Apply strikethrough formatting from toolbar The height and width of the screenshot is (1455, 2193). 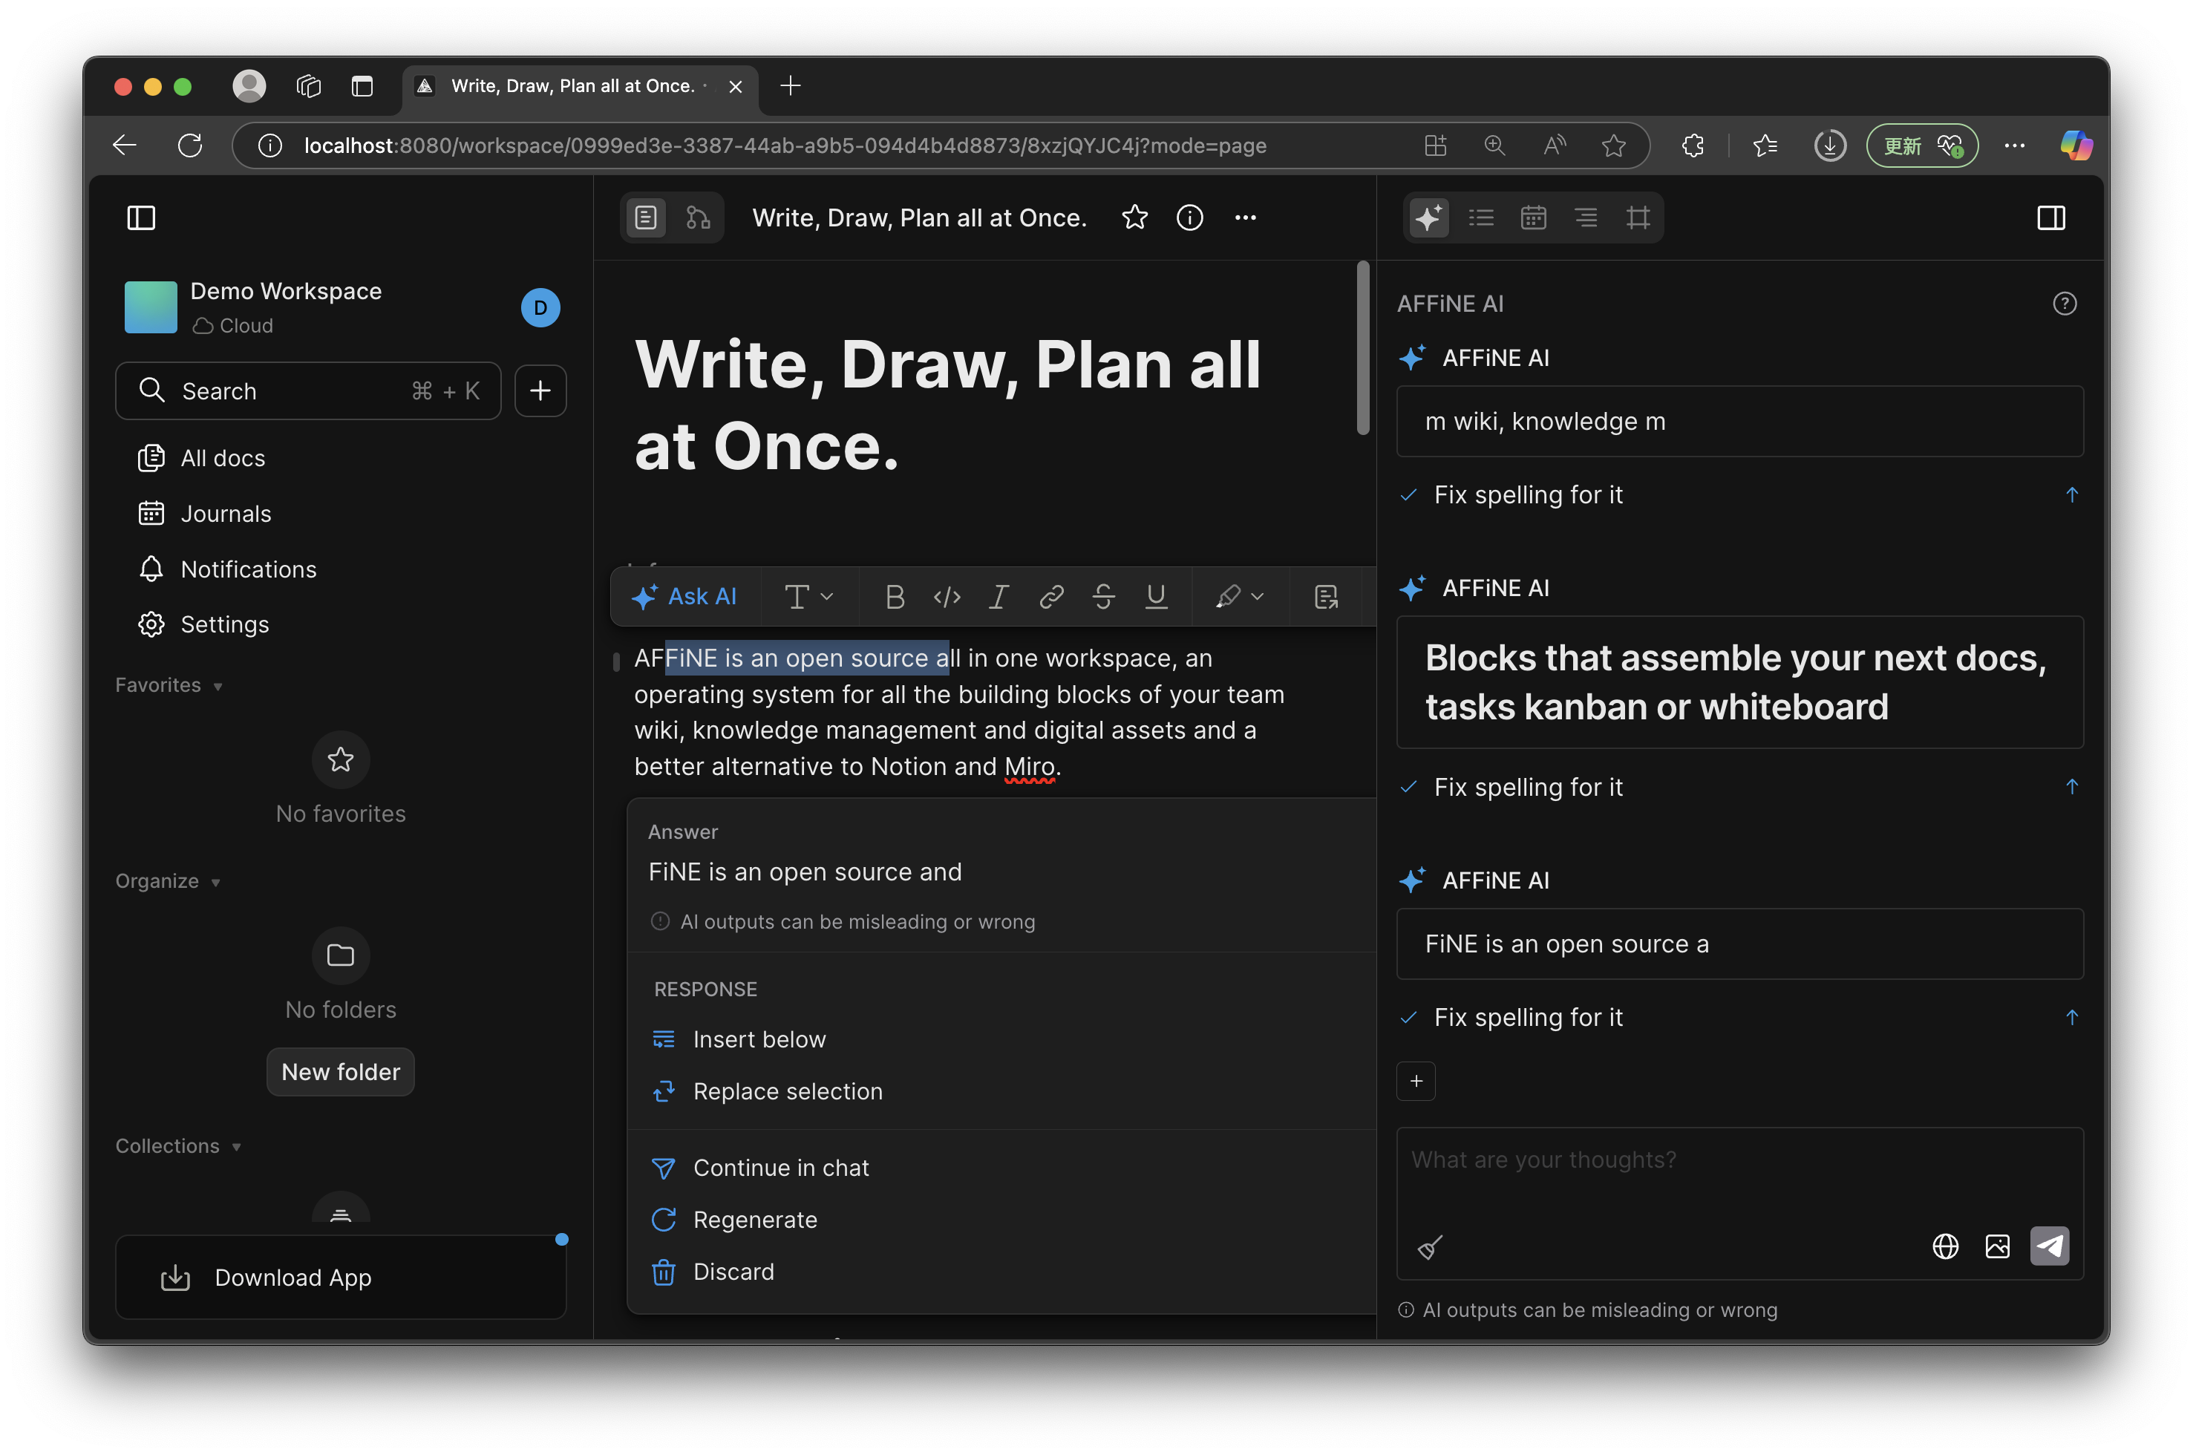(x=1103, y=597)
